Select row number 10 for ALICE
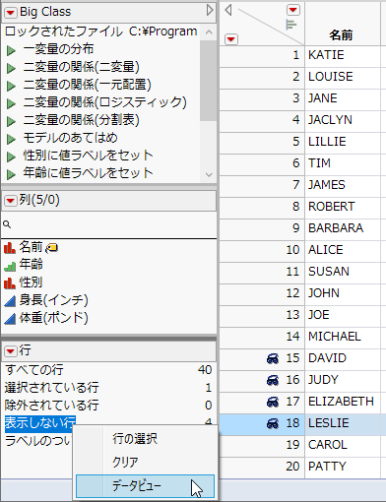386x502 pixels. coord(262,250)
